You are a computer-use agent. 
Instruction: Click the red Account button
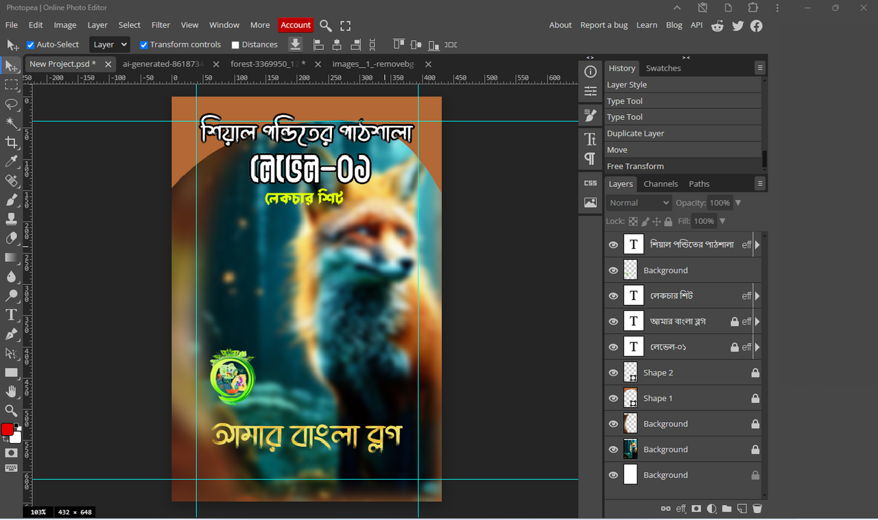(296, 25)
